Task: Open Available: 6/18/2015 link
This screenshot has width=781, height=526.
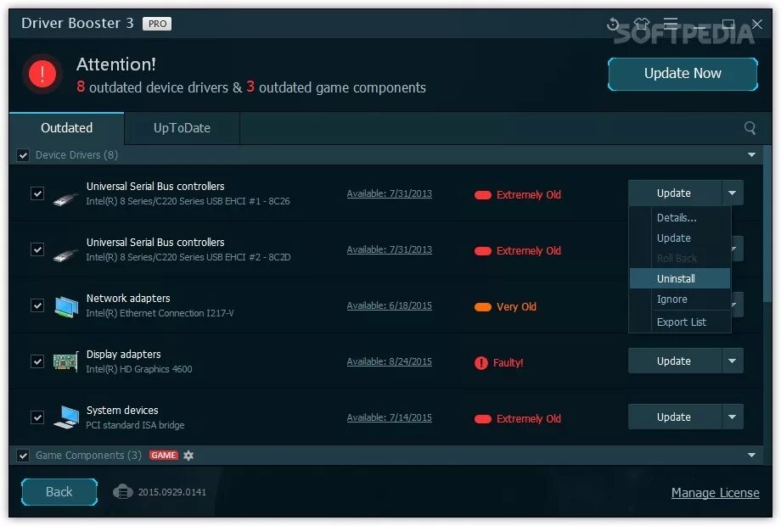Action: 390,305
